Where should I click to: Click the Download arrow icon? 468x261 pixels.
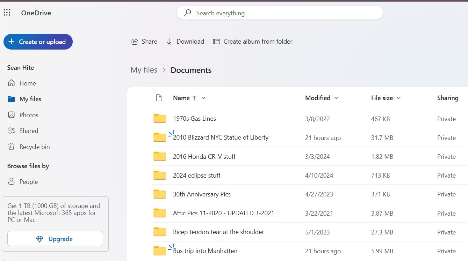click(x=169, y=42)
